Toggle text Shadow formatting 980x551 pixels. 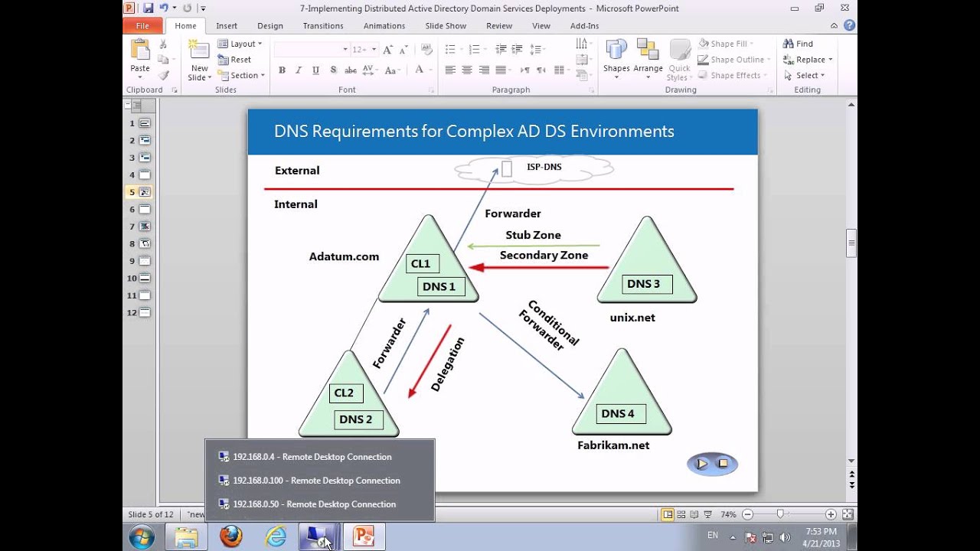click(x=333, y=70)
